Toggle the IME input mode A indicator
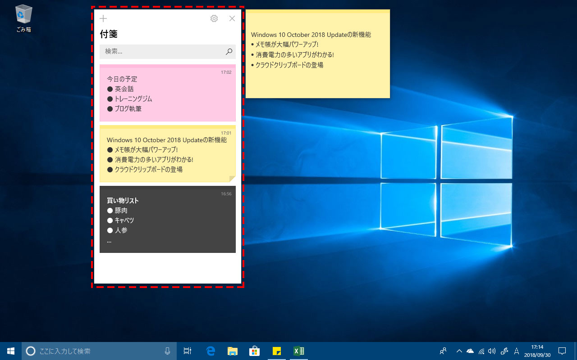577x360 pixels. point(517,351)
